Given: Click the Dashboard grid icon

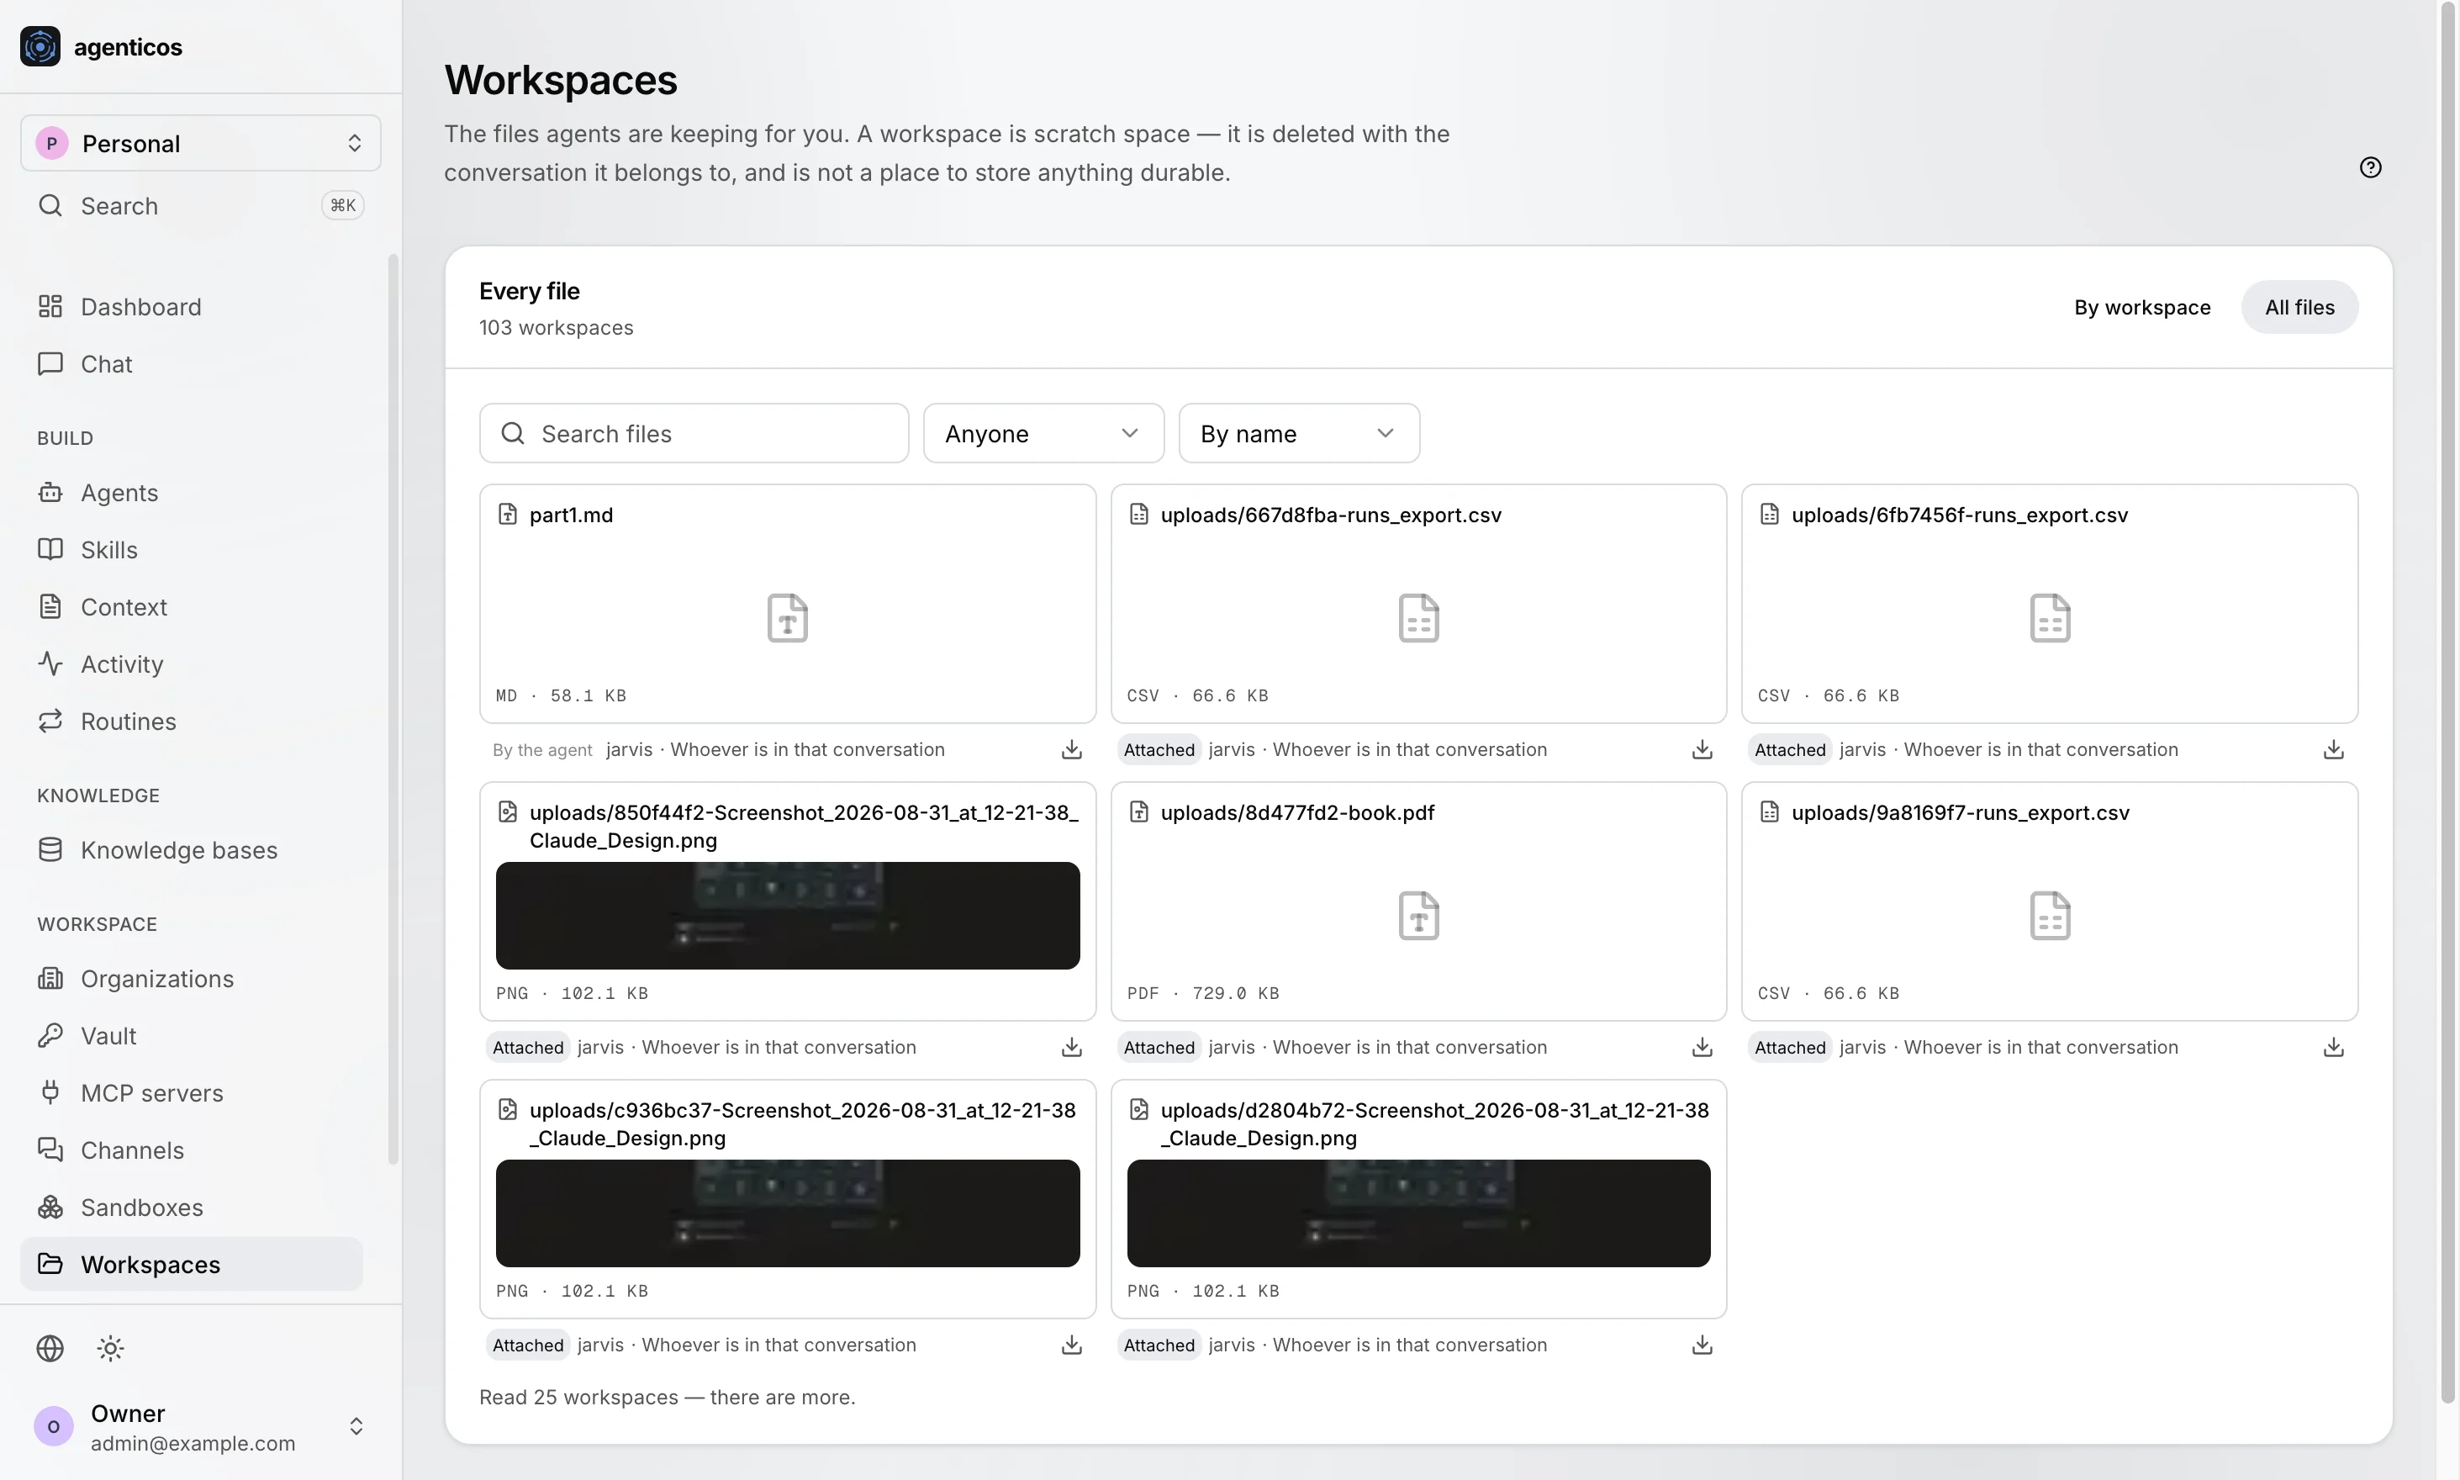Looking at the screenshot, I should point(50,306).
